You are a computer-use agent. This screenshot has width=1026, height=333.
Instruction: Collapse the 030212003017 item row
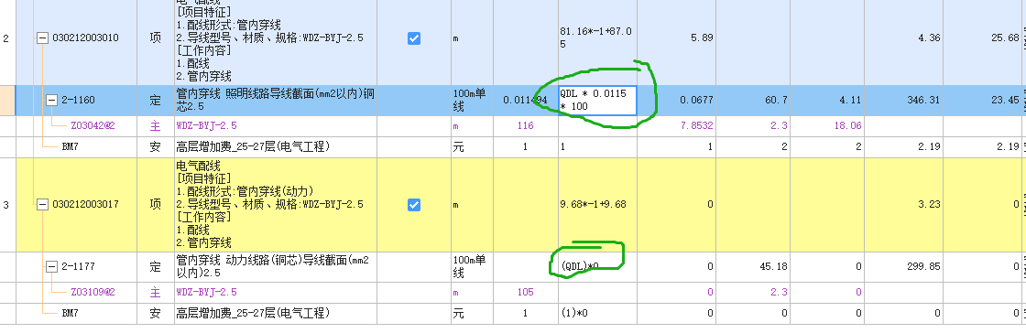point(42,204)
